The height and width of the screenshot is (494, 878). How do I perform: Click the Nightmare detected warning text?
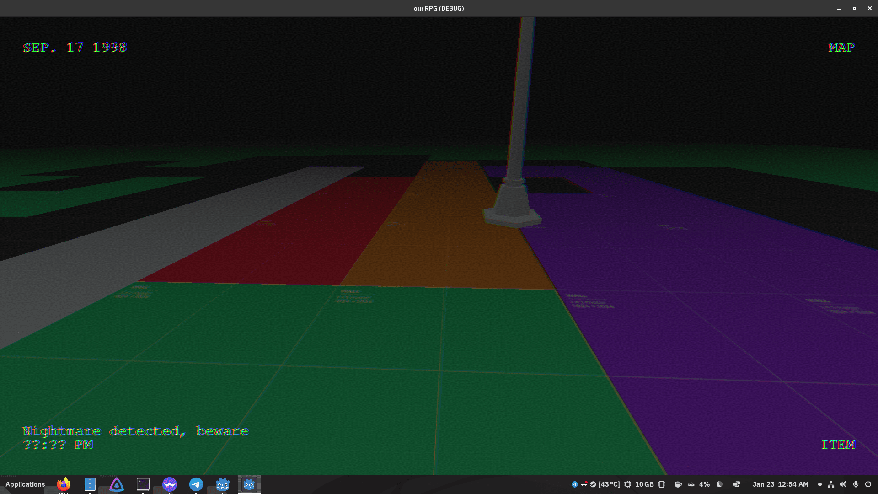pyautogui.click(x=135, y=431)
